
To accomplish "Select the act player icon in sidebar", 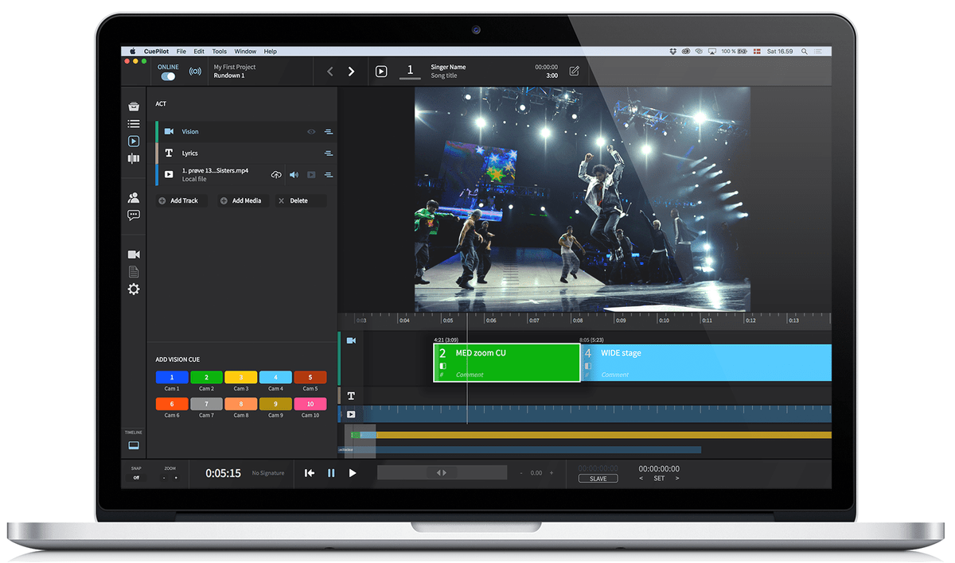I will pyautogui.click(x=134, y=141).
